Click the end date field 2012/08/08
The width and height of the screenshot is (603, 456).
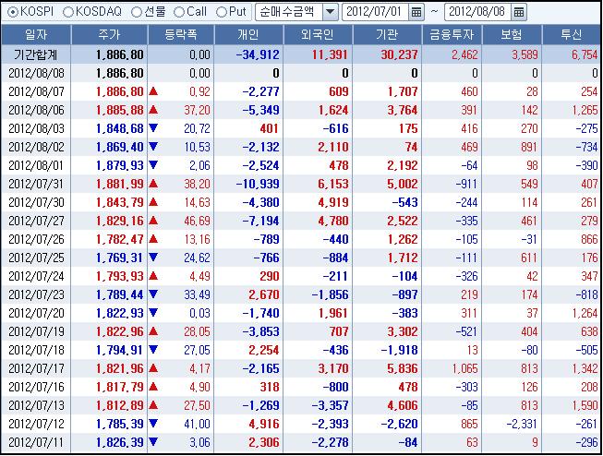click(x=477, y=12)
